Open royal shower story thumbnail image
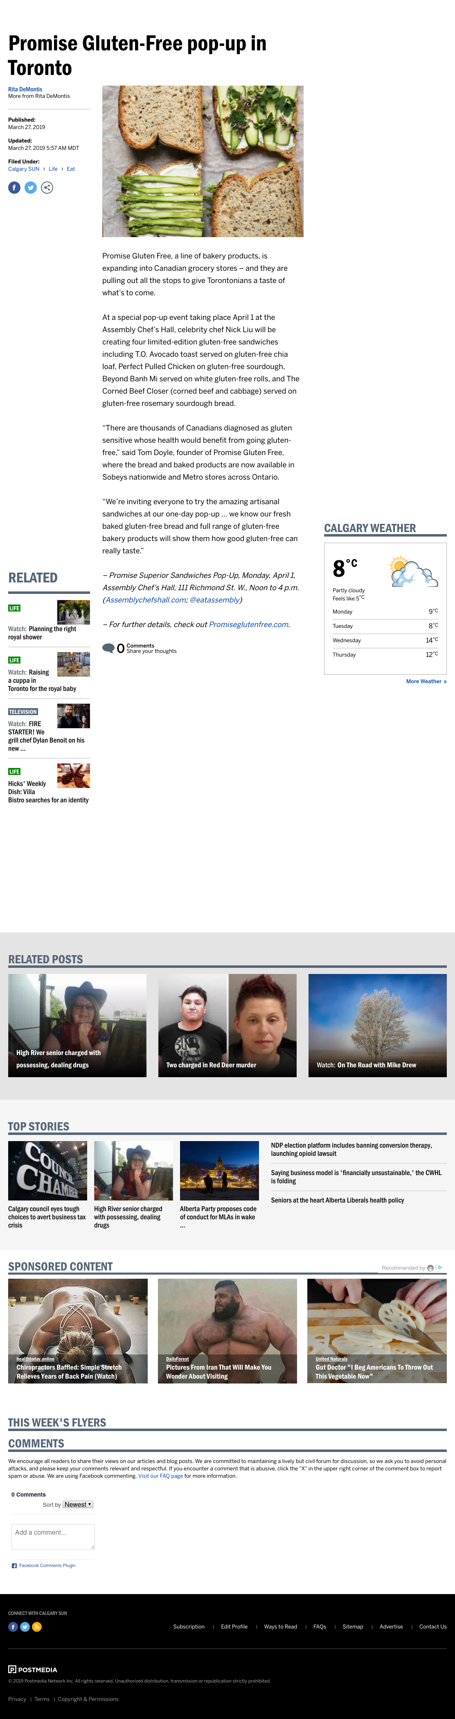455x1719 pixels. pos(73,612)
